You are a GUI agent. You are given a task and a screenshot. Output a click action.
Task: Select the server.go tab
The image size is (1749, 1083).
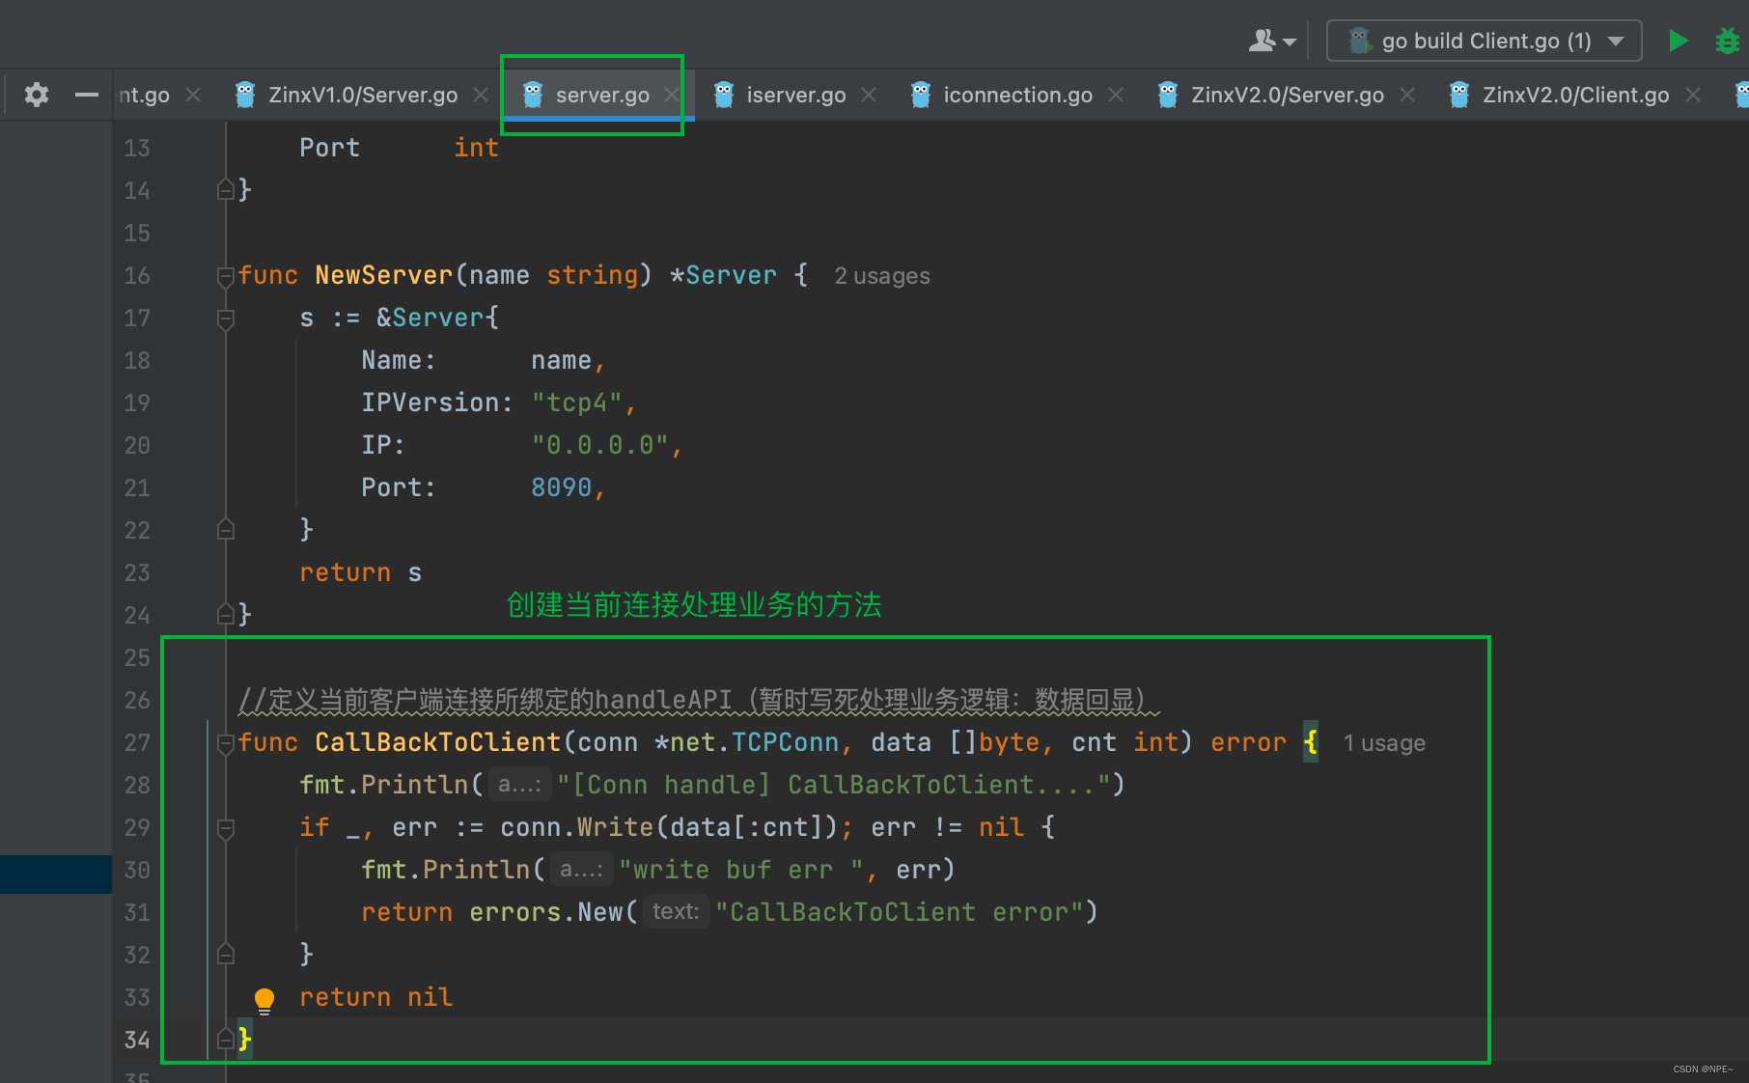click(x=602, y=95)
